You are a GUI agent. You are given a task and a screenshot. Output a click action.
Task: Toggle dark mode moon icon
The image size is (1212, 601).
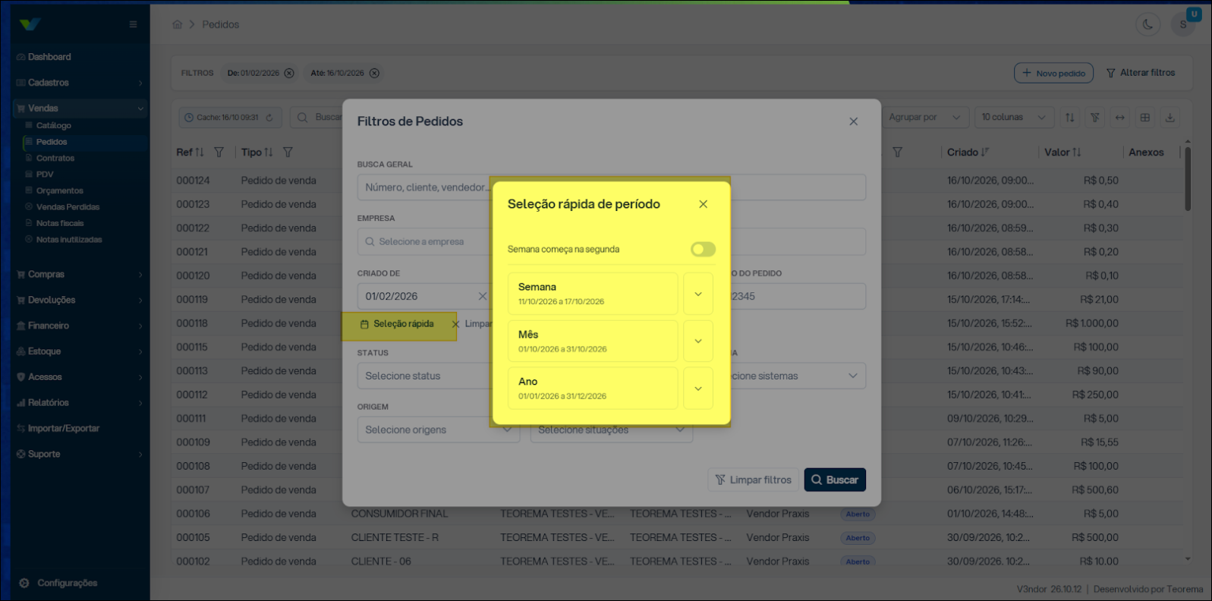1147,24
